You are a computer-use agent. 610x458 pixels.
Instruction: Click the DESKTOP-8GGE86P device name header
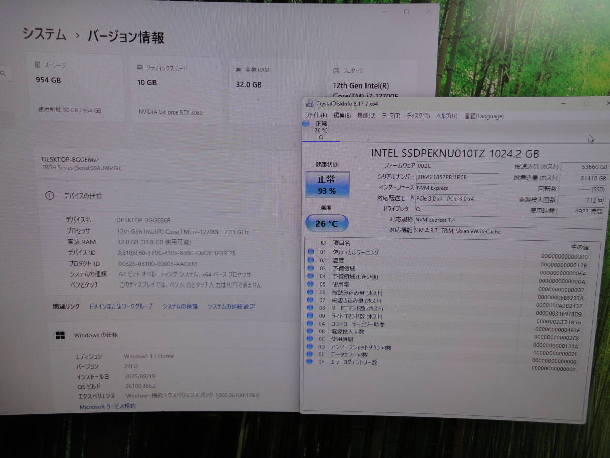(x=70, y=159)
